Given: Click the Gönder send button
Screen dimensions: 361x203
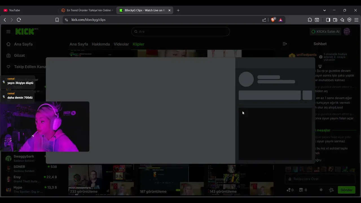Looking at the screenshot, I should [346, 190].
